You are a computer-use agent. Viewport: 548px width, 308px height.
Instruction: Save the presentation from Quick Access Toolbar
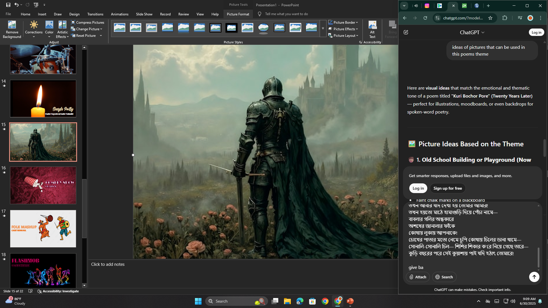pyautogui.click(x=8, y=5)
